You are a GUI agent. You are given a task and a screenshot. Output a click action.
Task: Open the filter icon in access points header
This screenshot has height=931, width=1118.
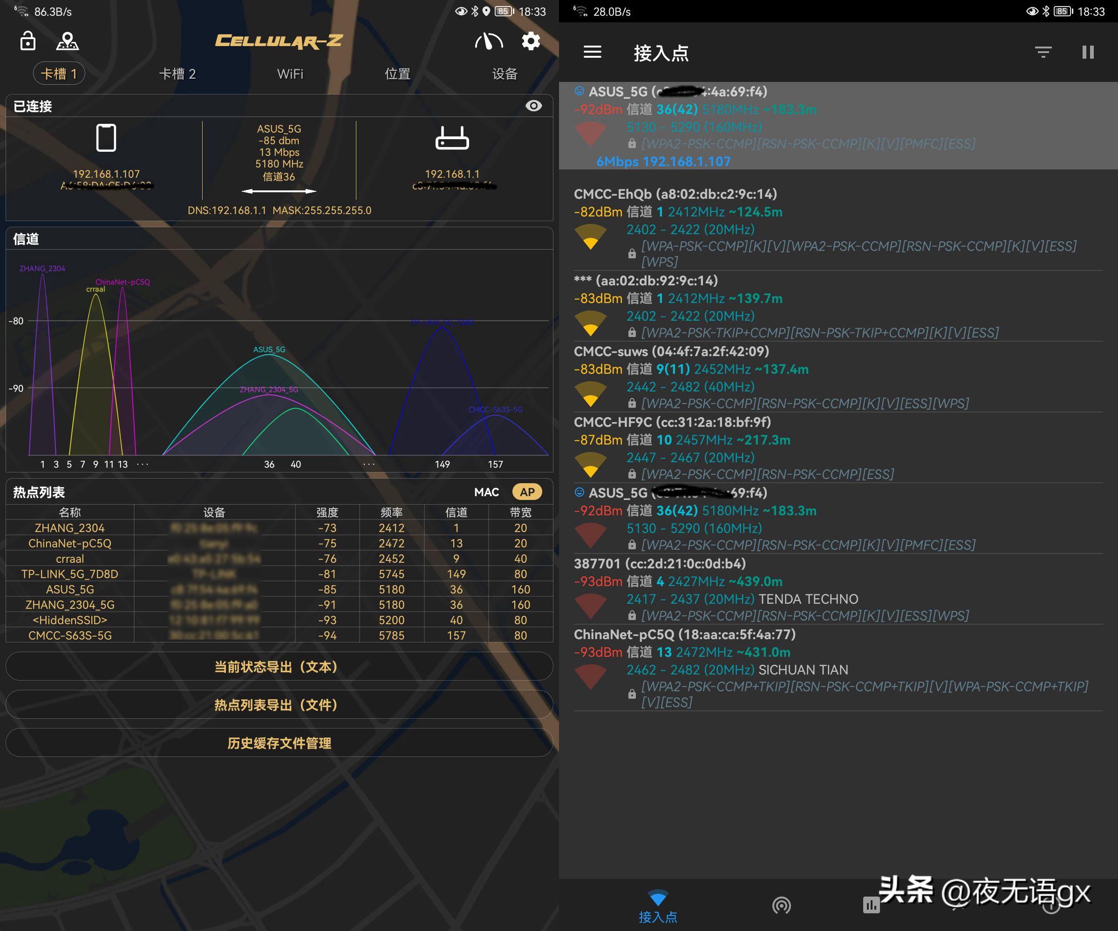[1043, 52]
